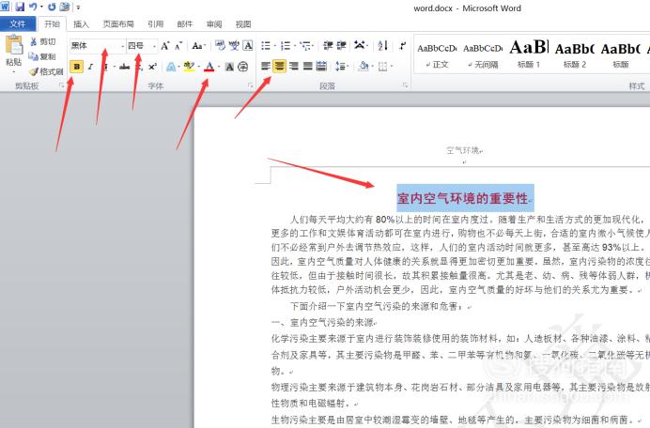Apply the 无间隔 (No Spacing) style

[483, 54]
